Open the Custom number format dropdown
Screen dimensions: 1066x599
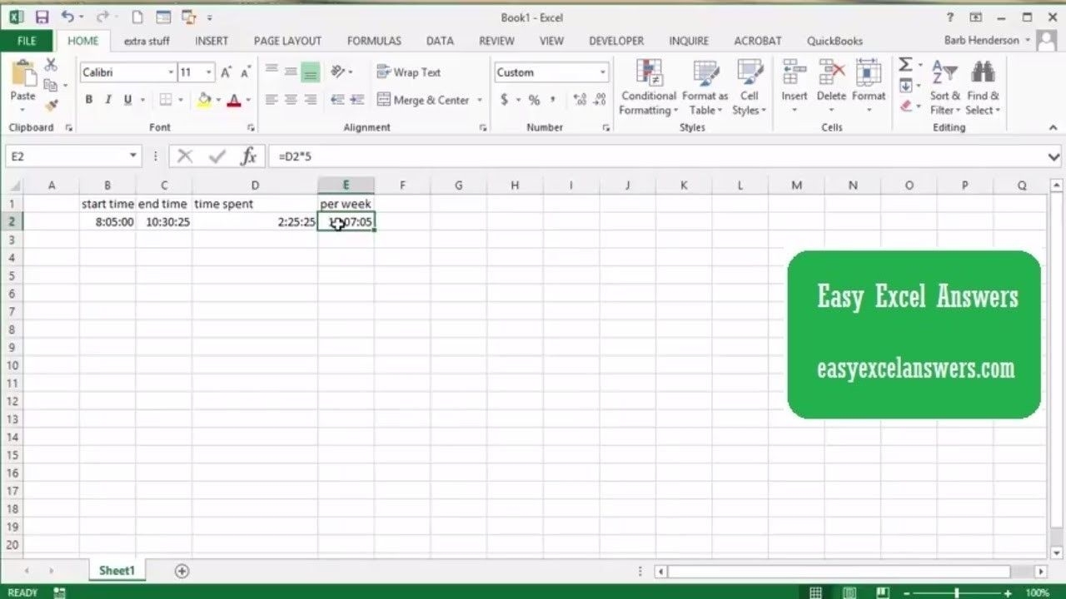[603, 72]
